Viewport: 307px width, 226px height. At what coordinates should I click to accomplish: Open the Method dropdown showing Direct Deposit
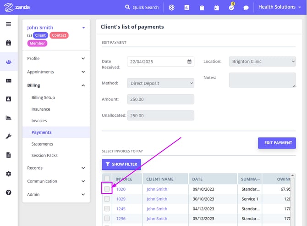tap(160, 83)
